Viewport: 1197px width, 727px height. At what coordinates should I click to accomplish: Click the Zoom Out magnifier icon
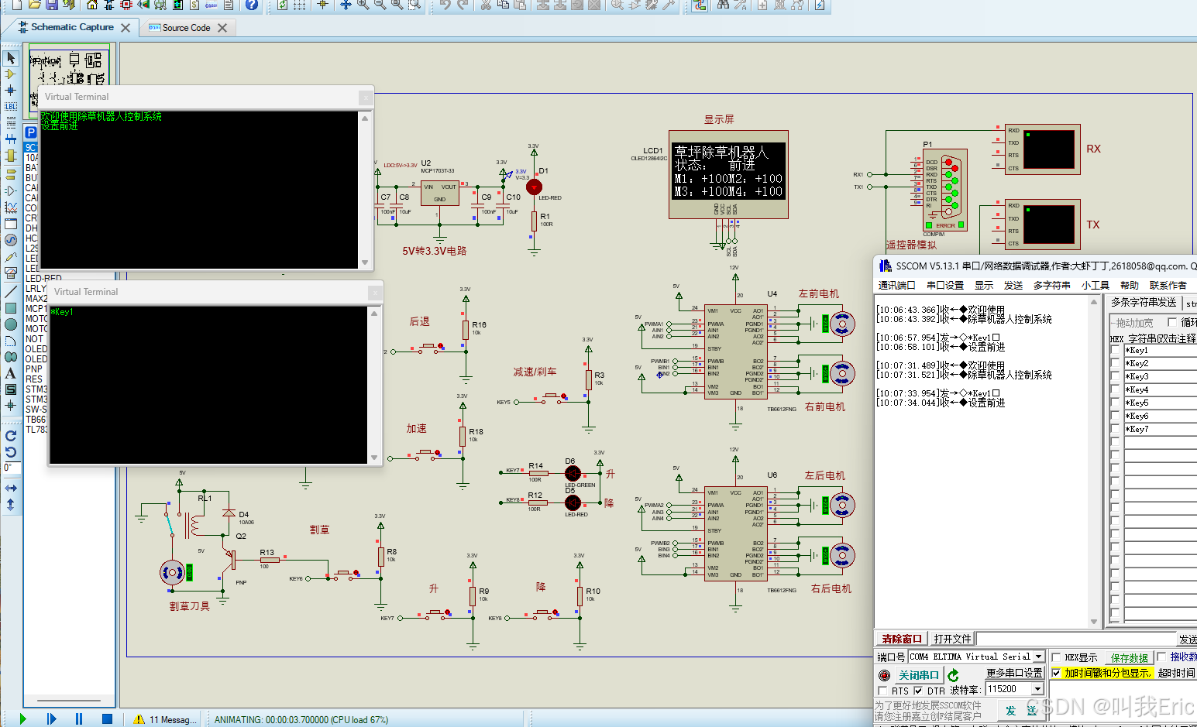pyautogui.click(x=380, y=5)
